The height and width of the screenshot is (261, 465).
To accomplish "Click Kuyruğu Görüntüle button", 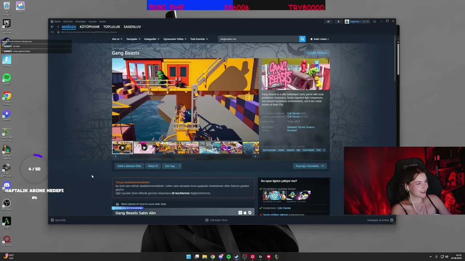I will pos(310,166).
